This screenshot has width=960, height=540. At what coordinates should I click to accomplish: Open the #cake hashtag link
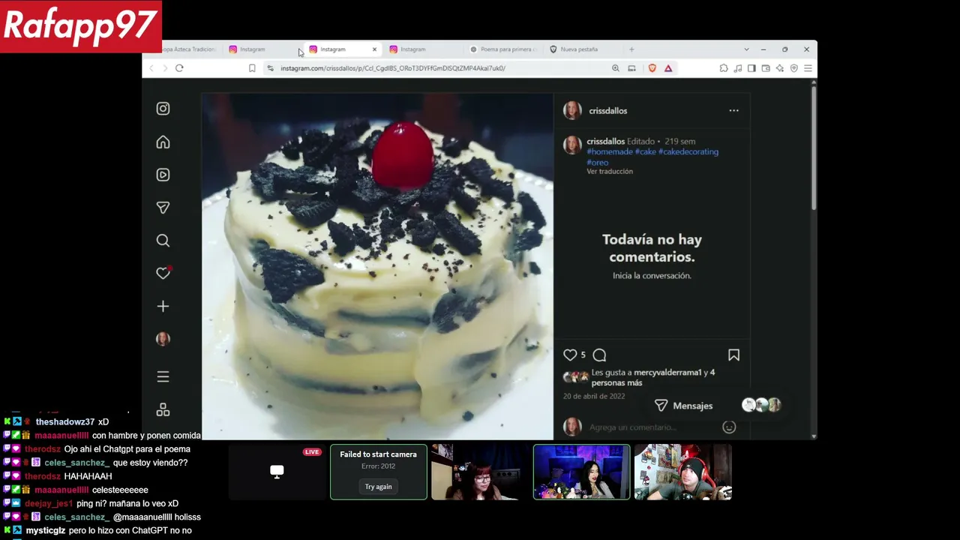[x=646, y=151]
